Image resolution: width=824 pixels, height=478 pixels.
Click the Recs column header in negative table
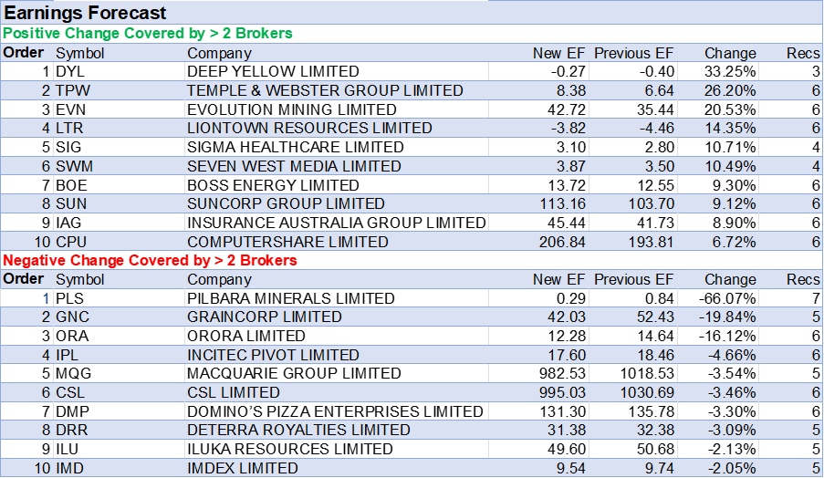(803, 279)
